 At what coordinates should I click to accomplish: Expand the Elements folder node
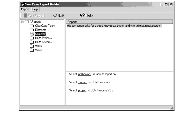point(27,30)
